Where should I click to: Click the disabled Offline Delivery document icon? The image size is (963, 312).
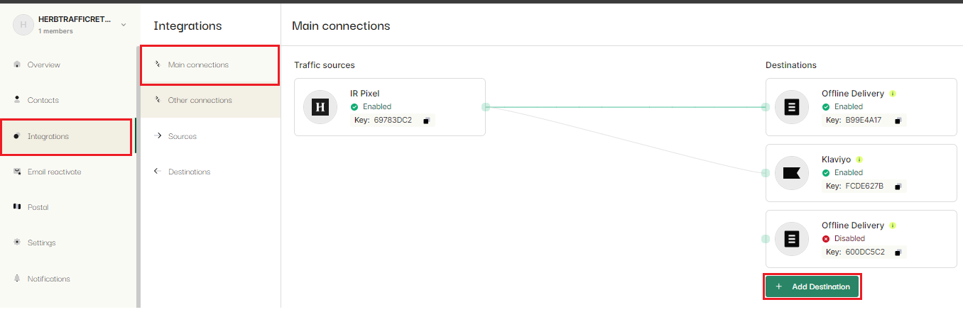tap(792, 239)
